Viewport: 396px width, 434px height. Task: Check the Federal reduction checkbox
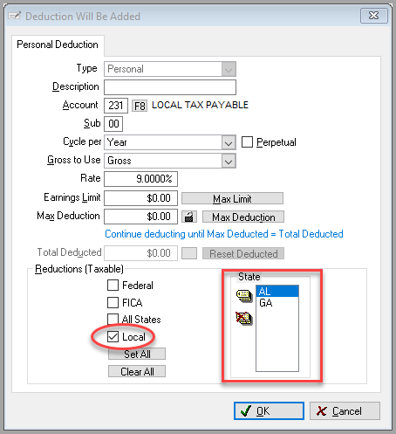click(113, 286)
